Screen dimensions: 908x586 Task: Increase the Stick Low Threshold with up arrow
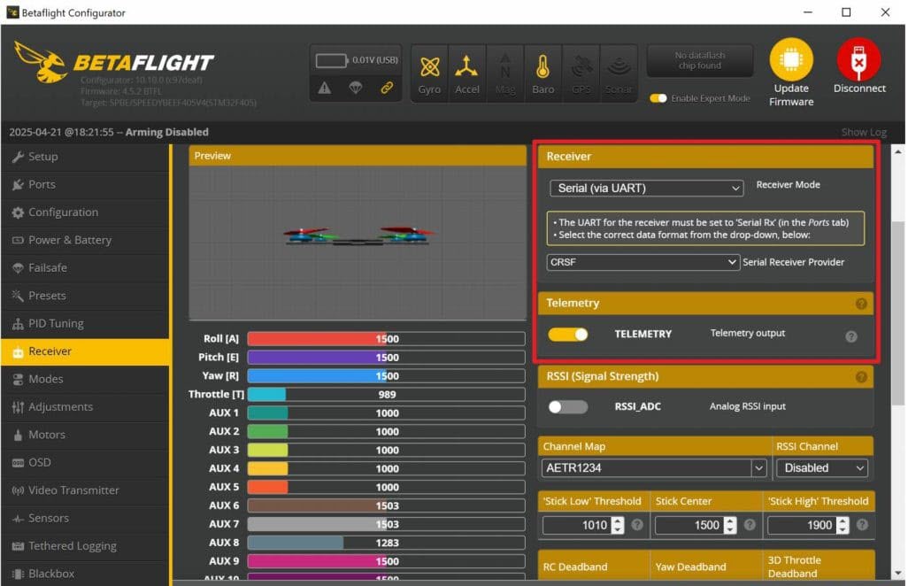click(618, 520)
